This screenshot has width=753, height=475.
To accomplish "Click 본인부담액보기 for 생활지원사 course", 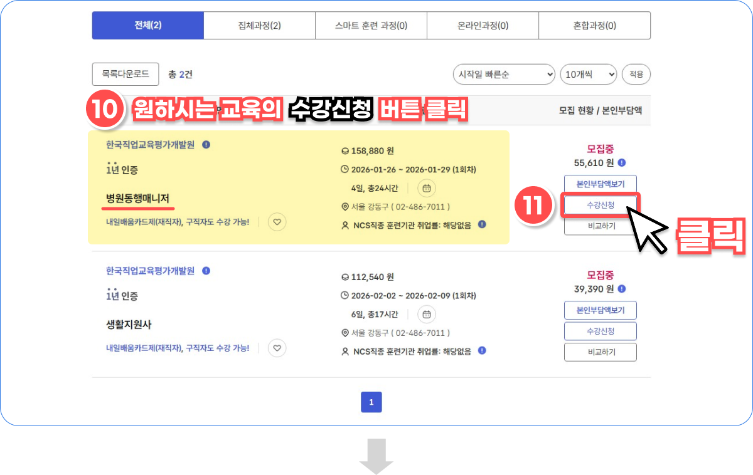I will 601,310.
